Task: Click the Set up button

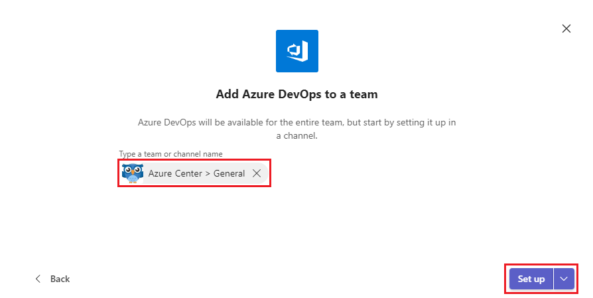Action: (531, 279)
